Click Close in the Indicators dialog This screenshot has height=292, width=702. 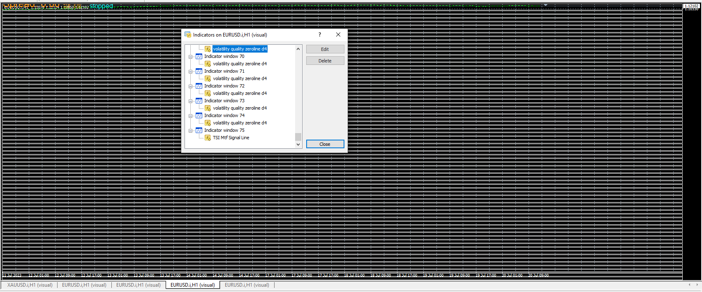tap(325, 144)
